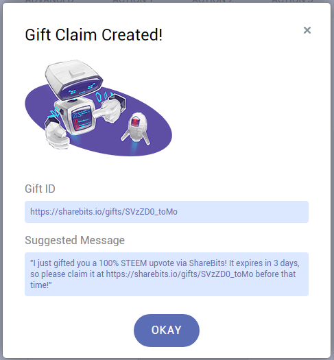Click inside the Suggested Message box
The height and width of the screenshot is (360, 334).
pos(167,274)
